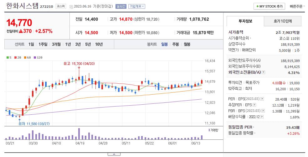The image size is (308, 157).
Task: Click the 최저 11,580 (03/27) chart marker
Action: [x=34, y=124]
